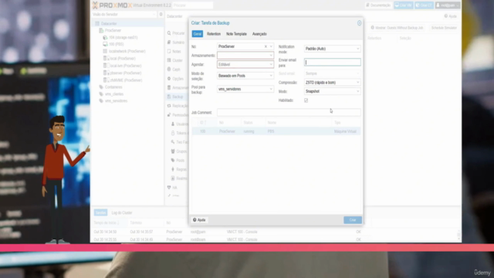Open the Opções section in the Datacenter menu

(178, 79)
